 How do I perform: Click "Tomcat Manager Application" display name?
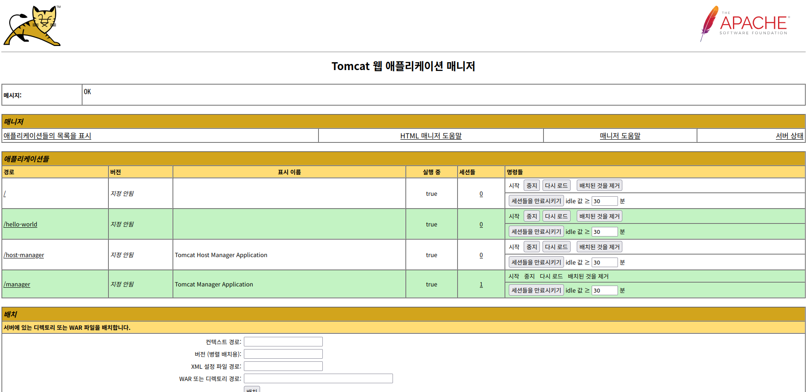tap(214, 284)
